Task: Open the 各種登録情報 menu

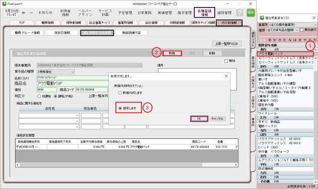Action: (204, 13)
